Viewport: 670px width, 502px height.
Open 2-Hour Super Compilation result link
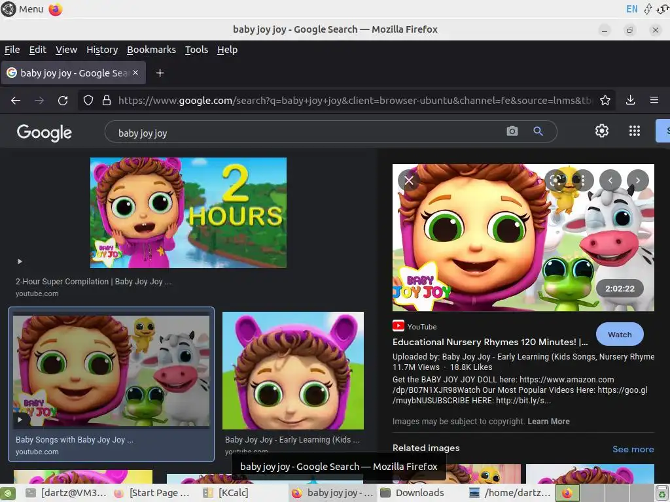[93, 281]
